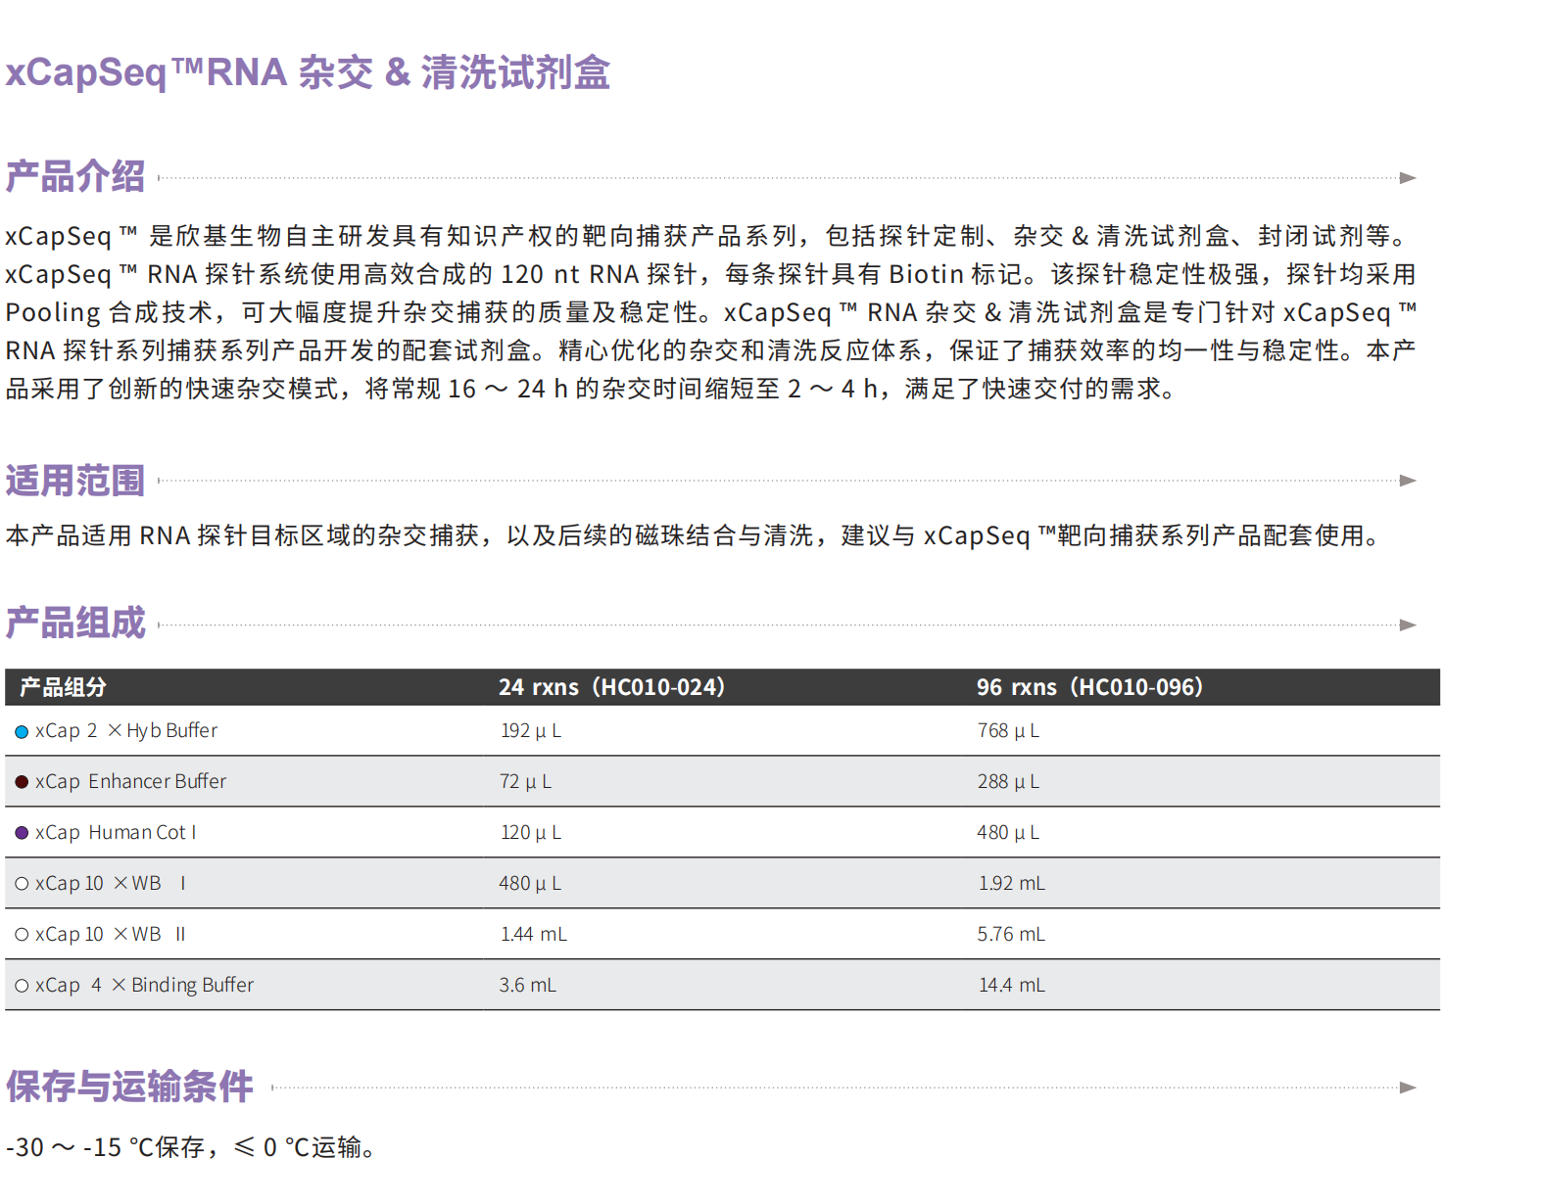Click the blue dot beside xCap 2×Hyb Buffer
This screenshot has width=1541, height=1204.
coord(22,732)
